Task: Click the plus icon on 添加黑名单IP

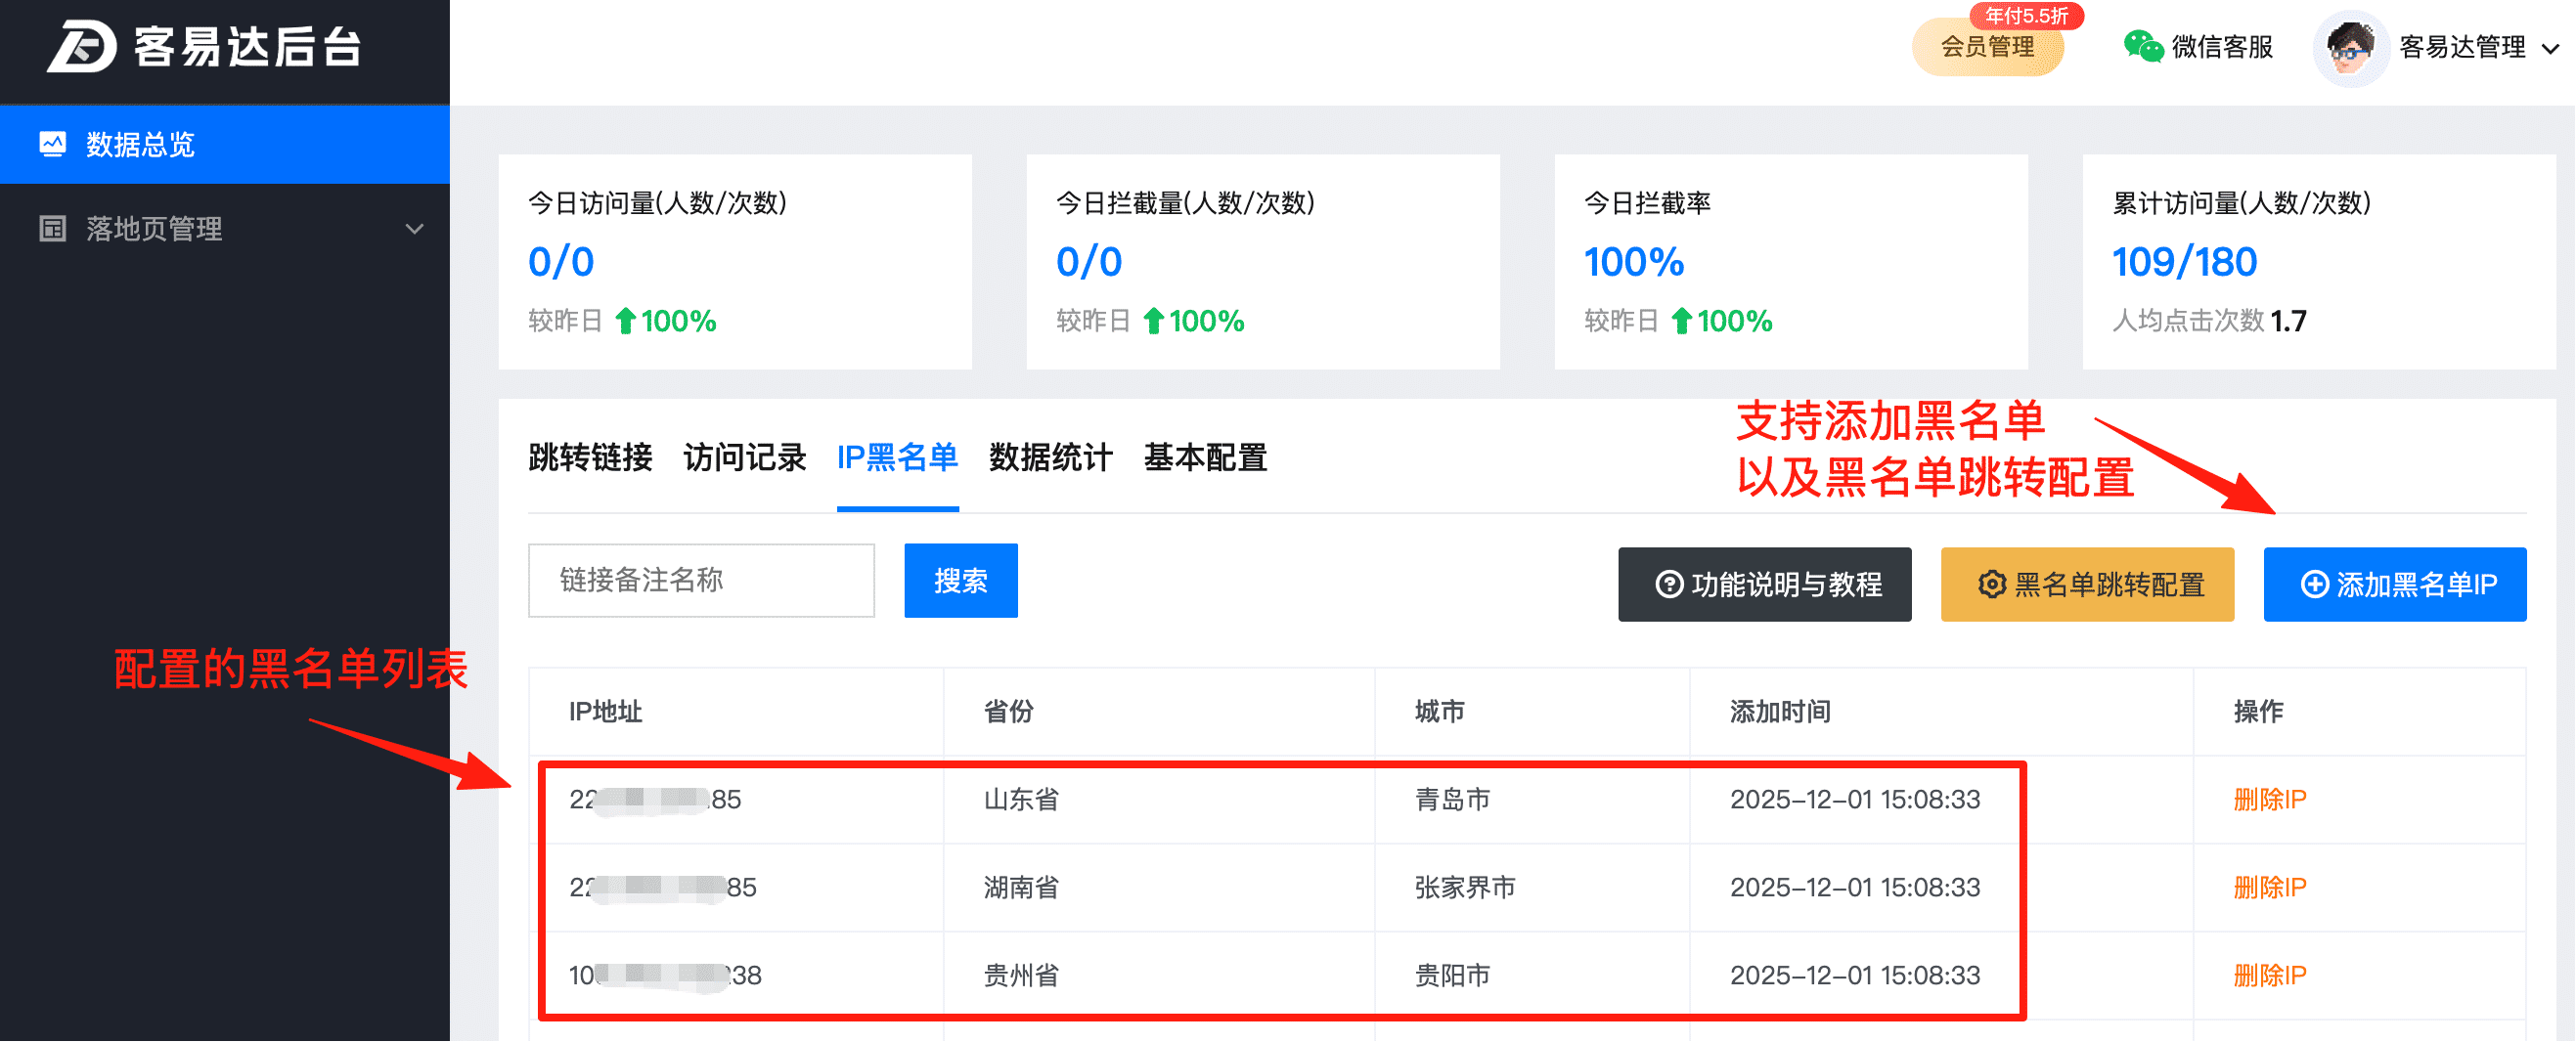Action: coord(2314,585)
